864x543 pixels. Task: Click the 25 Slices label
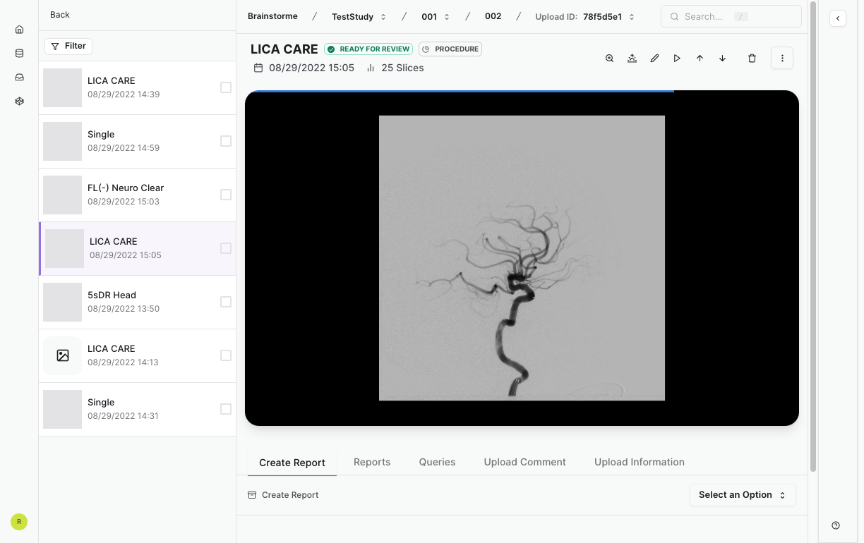click(402, 68)
